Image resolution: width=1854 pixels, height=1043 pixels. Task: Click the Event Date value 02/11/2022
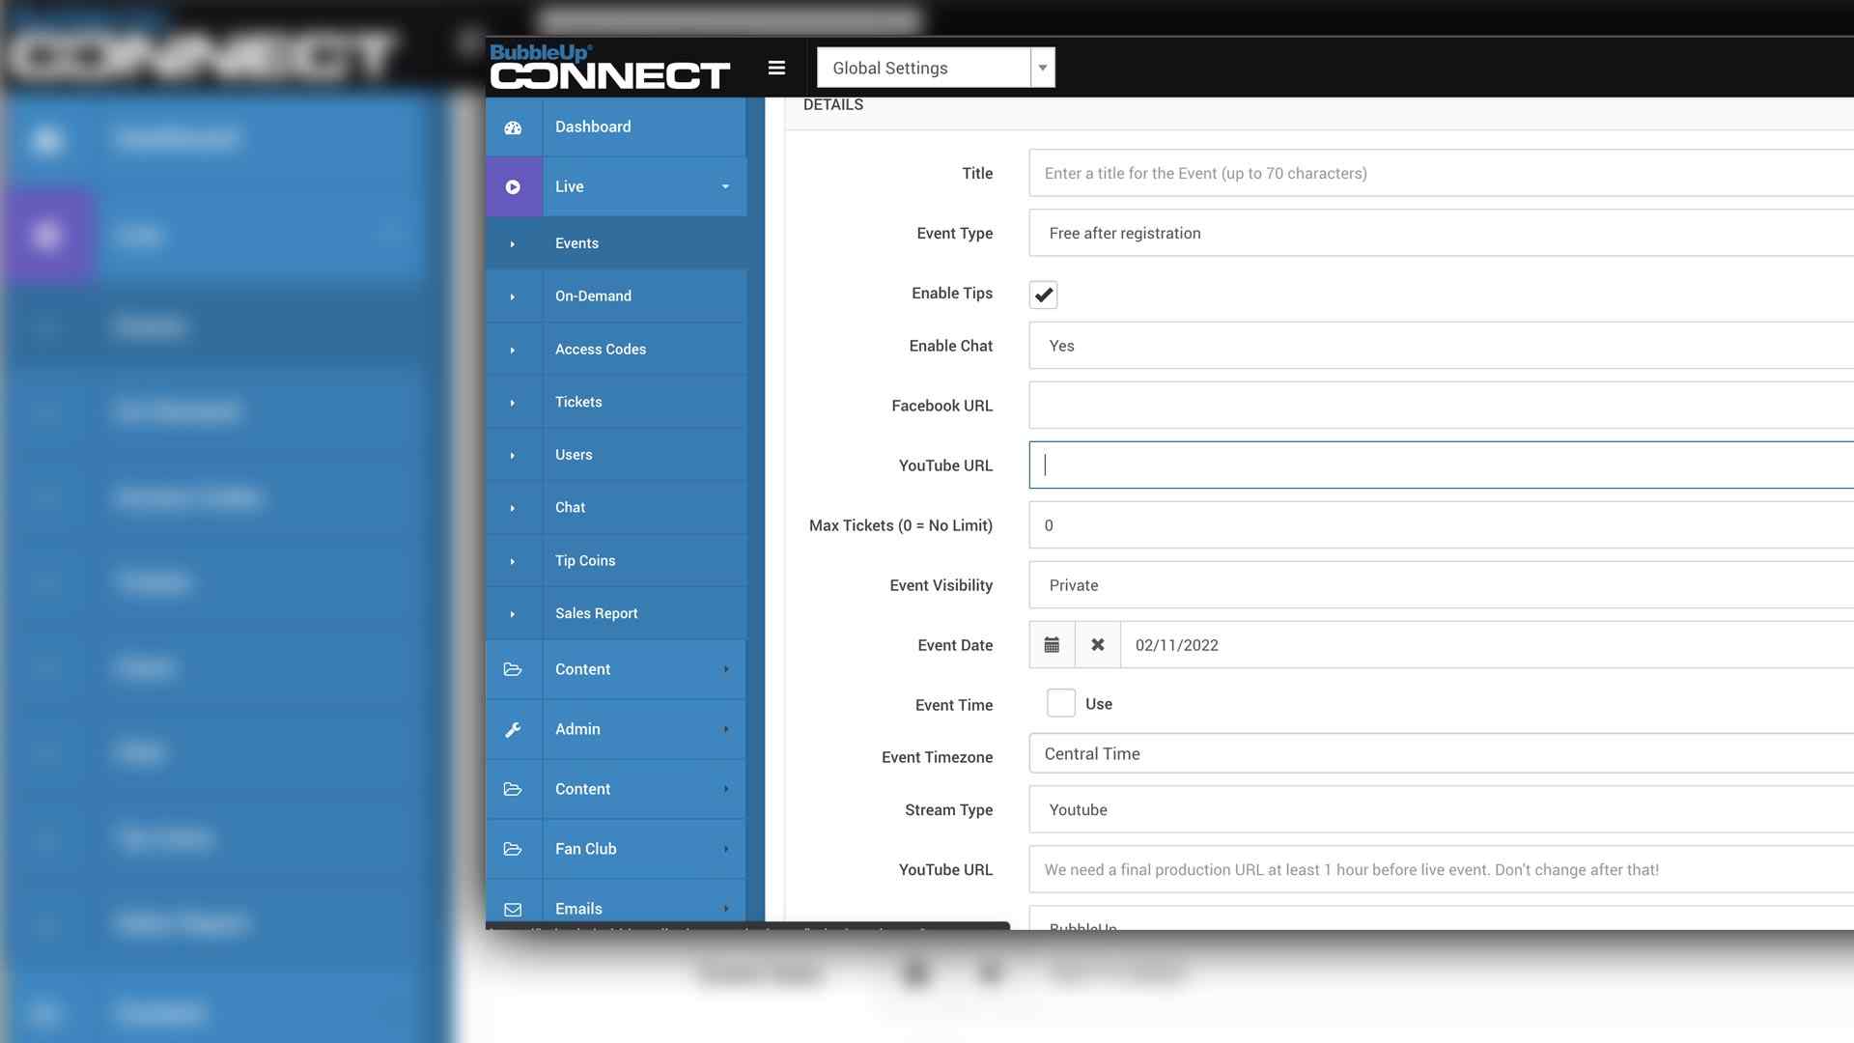(x=1176, y=645)
